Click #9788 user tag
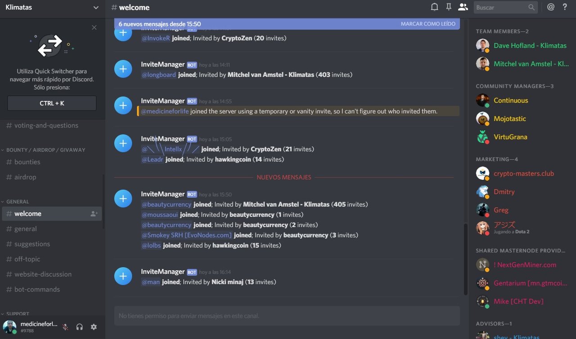Viewport: 576px width, 339px height. tap(27, 331)
